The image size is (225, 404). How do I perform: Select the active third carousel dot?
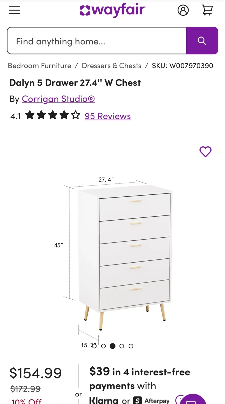113,346
